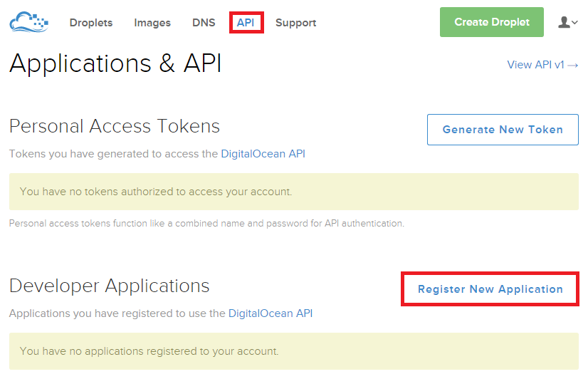Open the Droplets menu item

(x=91, y=23)
